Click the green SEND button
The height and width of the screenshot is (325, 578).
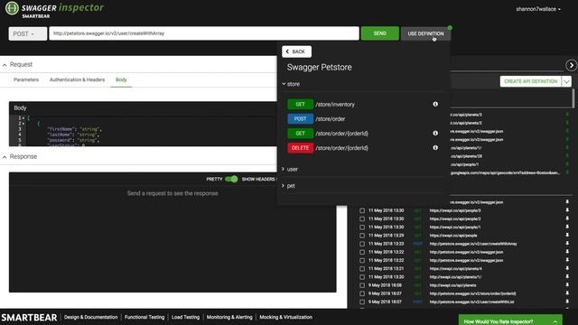coord(379,33)
